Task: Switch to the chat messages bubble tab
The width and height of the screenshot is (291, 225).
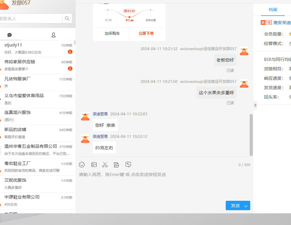Action: click(x=9, y=35)
